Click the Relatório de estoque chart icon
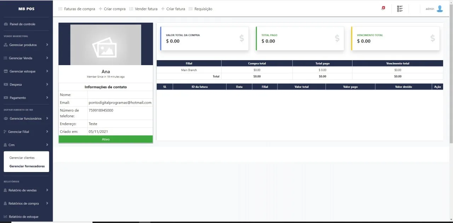Screen dimensions: 453x223 5,217
